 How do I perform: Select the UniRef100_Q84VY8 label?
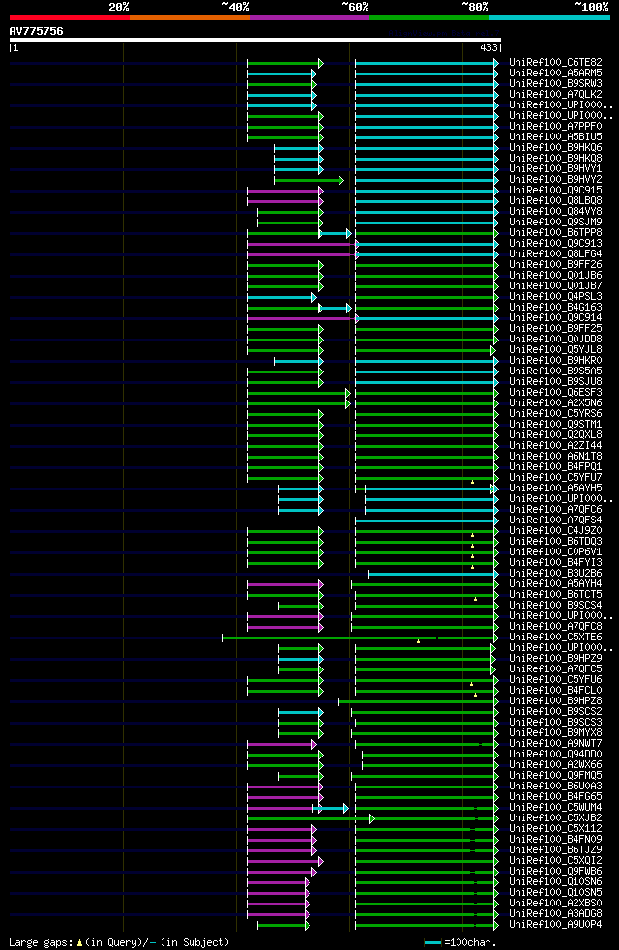[x=555, y=212]
